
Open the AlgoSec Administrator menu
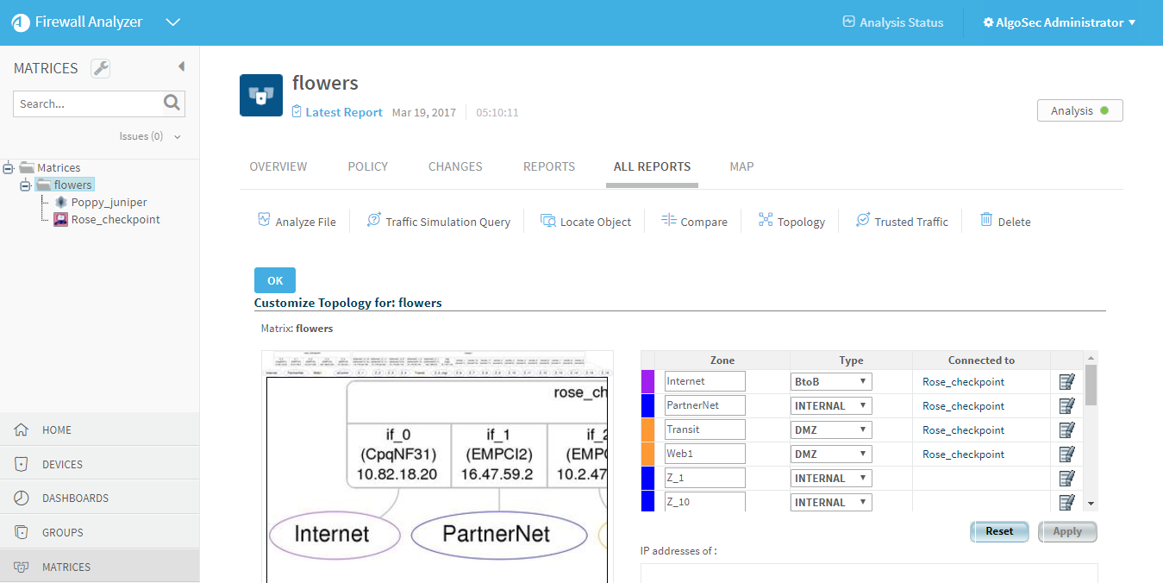tap(1060, 22)
